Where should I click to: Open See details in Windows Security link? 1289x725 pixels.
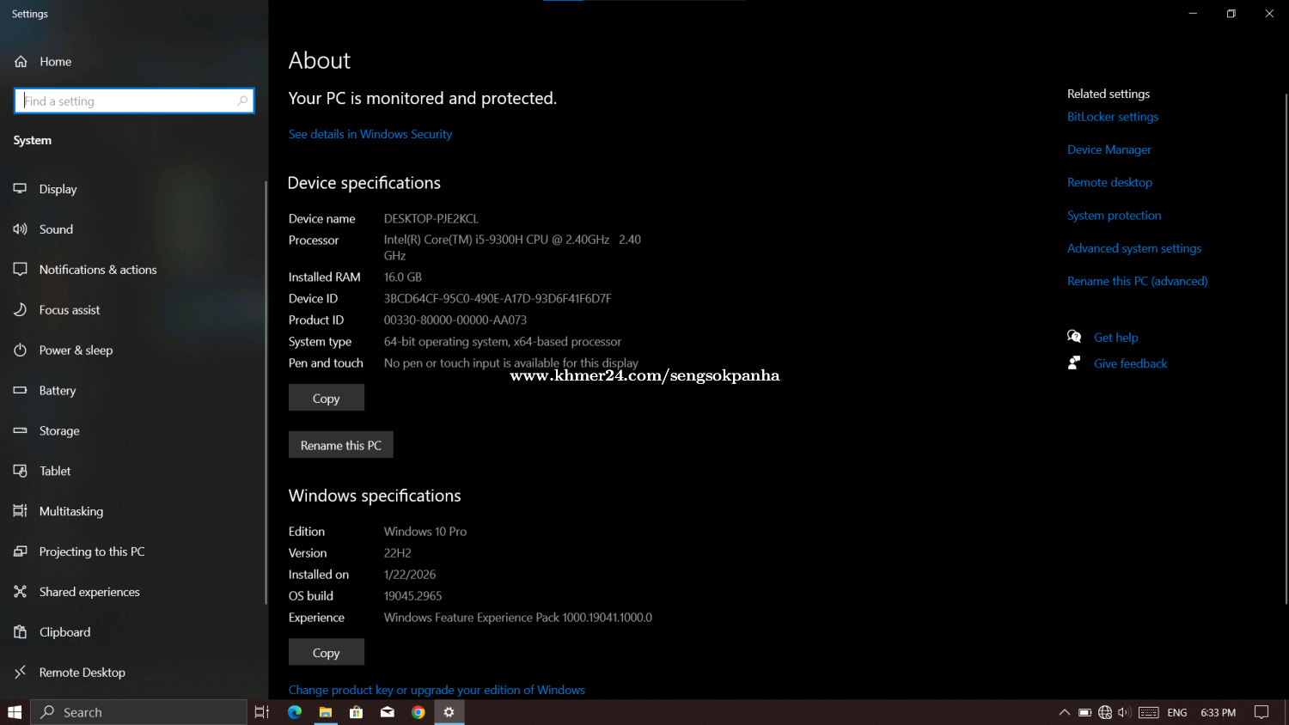[x=370, y=134]
